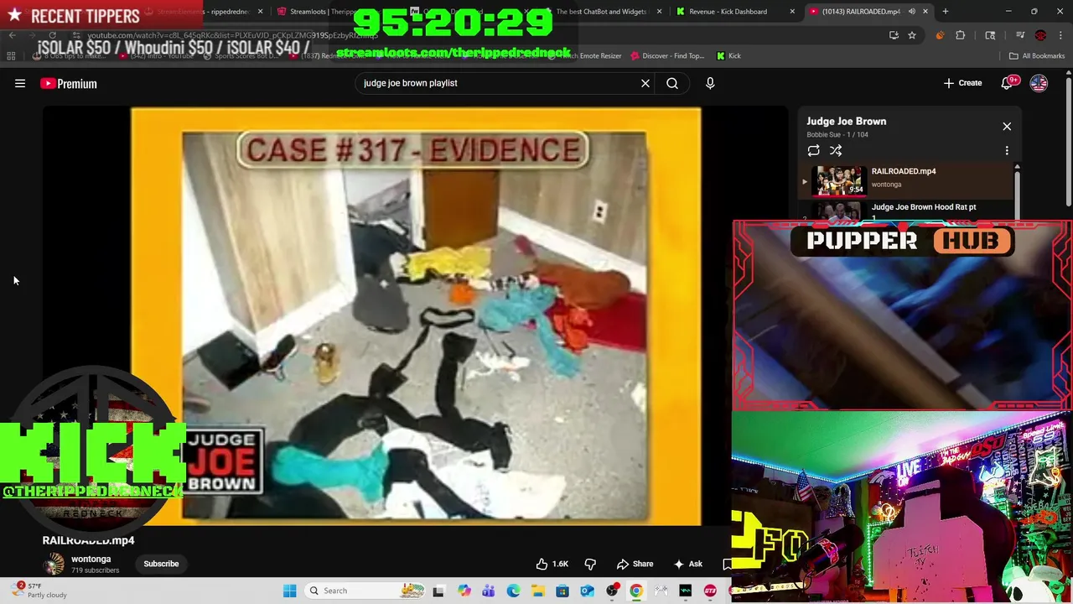Viewport: 1073px width, 604px height.
Task: Start voice search with the microphone
Action: tap(710, 83)
